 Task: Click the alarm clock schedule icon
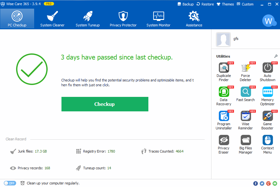23,183
